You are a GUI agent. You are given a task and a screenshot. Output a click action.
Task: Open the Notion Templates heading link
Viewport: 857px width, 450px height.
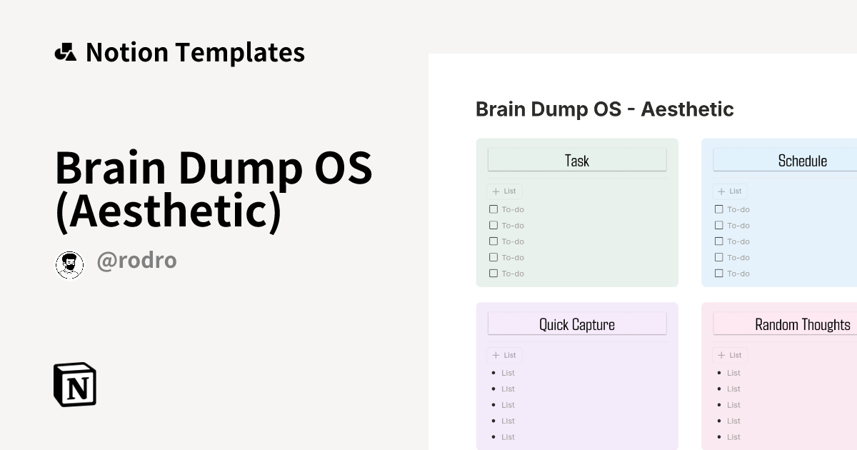[195, 52]
